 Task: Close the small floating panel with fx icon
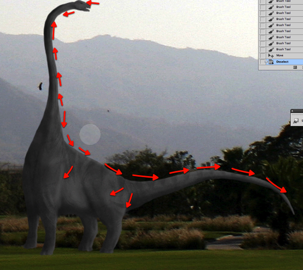point(292,111)
